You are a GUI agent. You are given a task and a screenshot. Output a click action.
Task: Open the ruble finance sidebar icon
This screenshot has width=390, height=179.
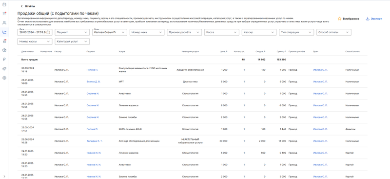point(4,60)
